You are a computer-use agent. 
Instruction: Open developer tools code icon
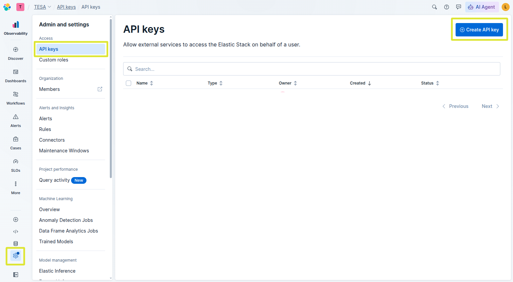[16, 232]
